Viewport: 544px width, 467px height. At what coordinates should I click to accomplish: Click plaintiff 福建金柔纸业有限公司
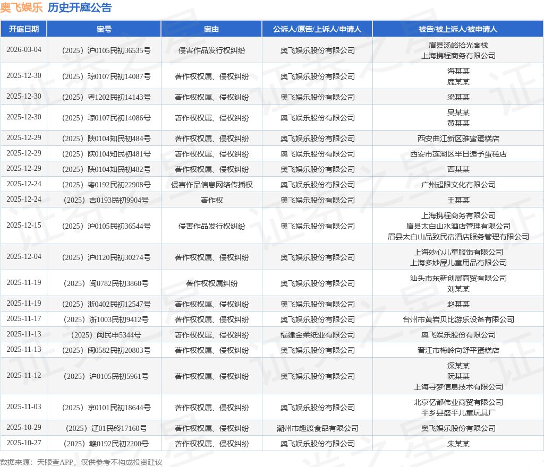pos(317,335)
